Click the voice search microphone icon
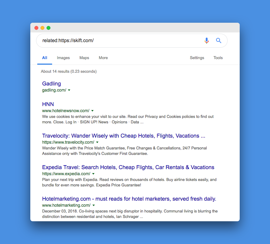 [x=206, y=41]
